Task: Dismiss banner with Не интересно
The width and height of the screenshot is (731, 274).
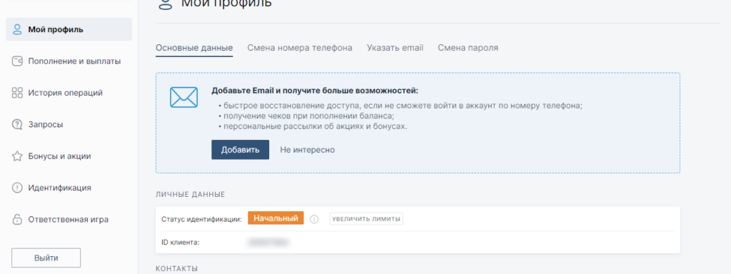Action: (x=307, y=150)
